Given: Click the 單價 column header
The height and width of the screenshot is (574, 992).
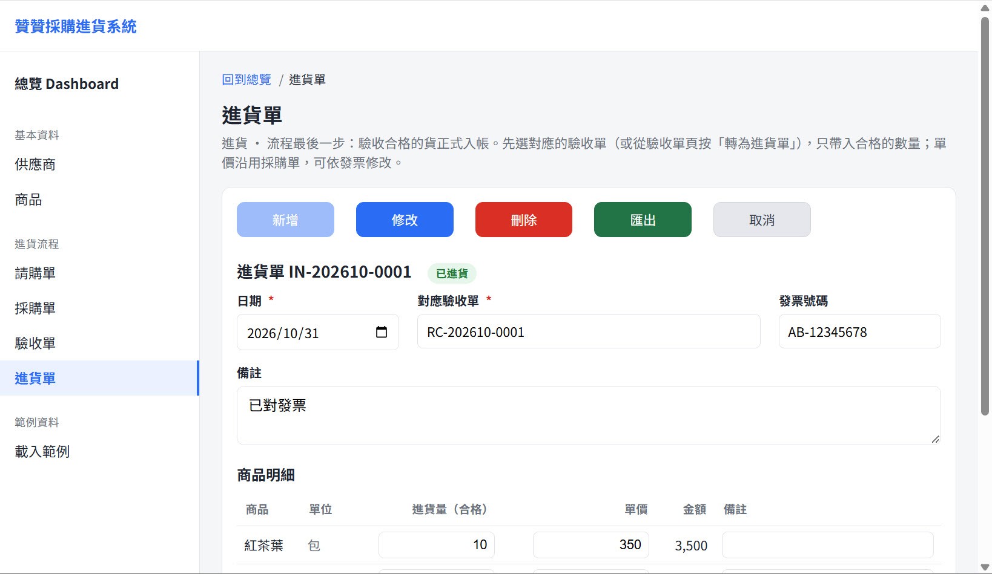Looking at the screenshot, I should [x=637, y=509].
